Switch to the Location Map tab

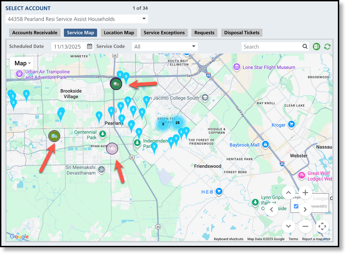119,33
